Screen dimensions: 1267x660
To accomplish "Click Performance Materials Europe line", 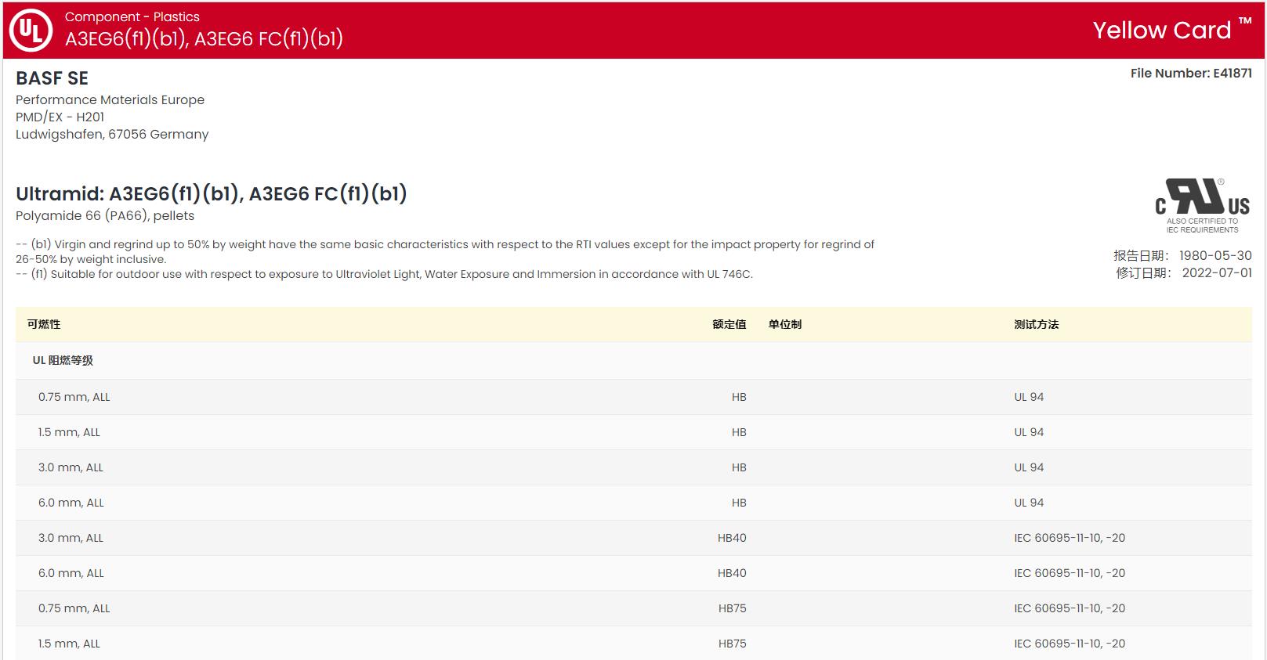I will pyautogui.click(x=110, y=99).
